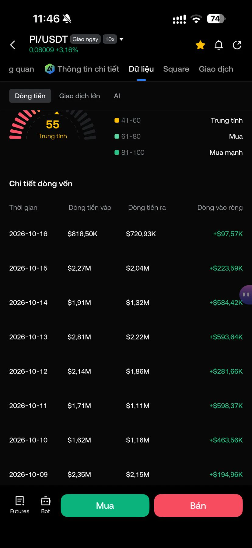The width and height of the screenshot is (252, 548).
Task: Select the 2026-10-13 date cell
Action: tap(28, 337)
